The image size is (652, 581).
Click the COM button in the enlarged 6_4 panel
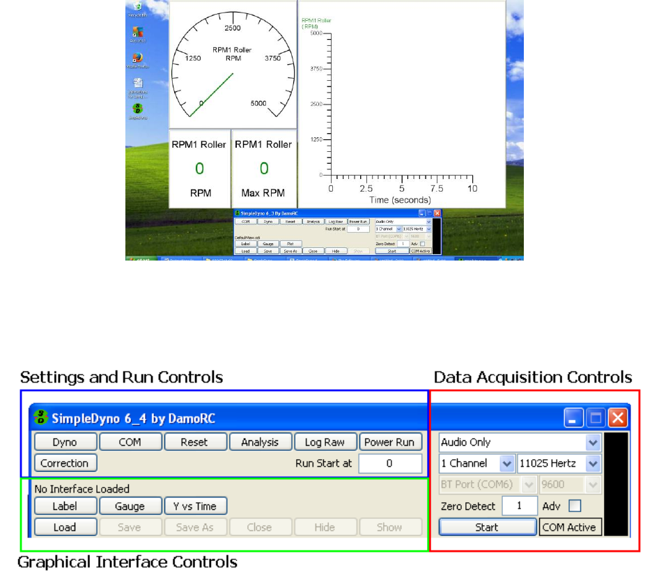click(130, 442)
